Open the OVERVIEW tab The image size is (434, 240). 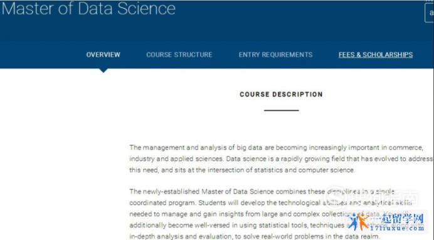pyautogui.click(x=103, y=54)
